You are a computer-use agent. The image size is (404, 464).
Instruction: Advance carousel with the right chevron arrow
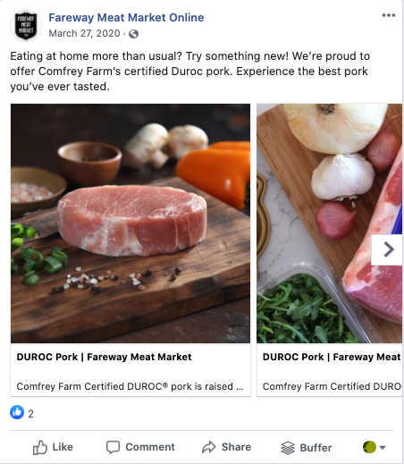(387, 249)
